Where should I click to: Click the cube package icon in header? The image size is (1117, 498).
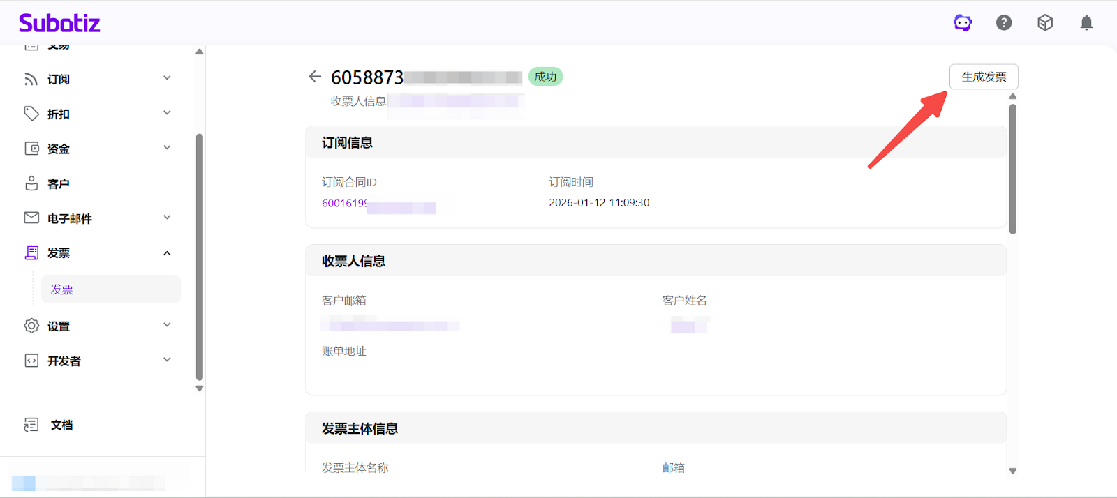1045,23
